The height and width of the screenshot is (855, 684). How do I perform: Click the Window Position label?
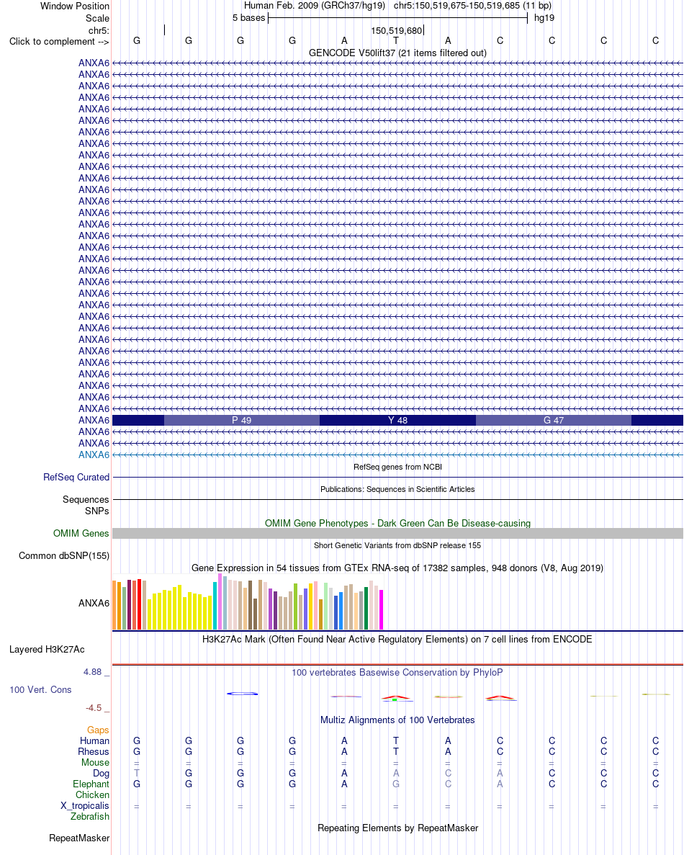(x=75, y=6)
